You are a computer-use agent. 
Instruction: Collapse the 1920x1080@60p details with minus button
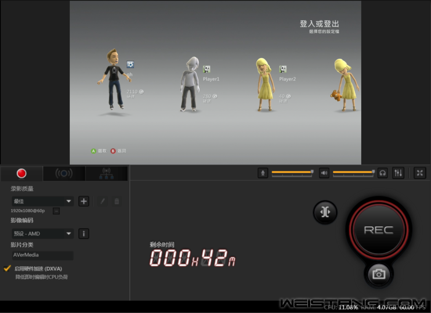tap(56, 211)
